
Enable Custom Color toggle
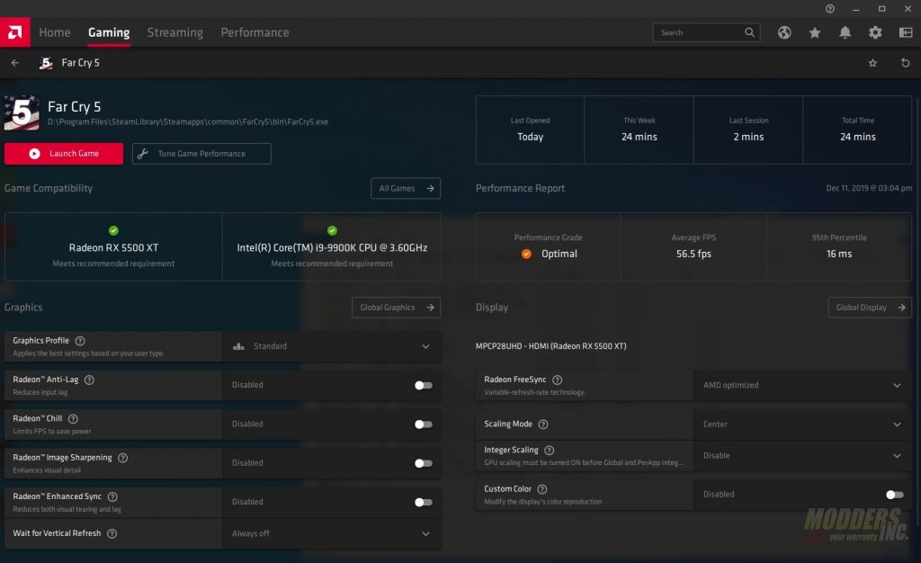pos(895,495)
